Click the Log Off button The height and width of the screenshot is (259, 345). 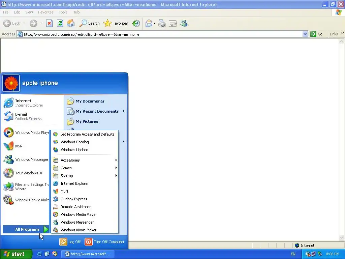point(70,242)
